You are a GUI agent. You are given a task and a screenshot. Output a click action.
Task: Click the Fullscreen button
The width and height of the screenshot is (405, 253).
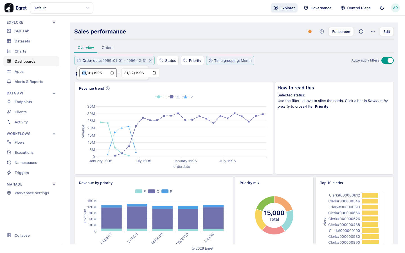coord(341,31)
